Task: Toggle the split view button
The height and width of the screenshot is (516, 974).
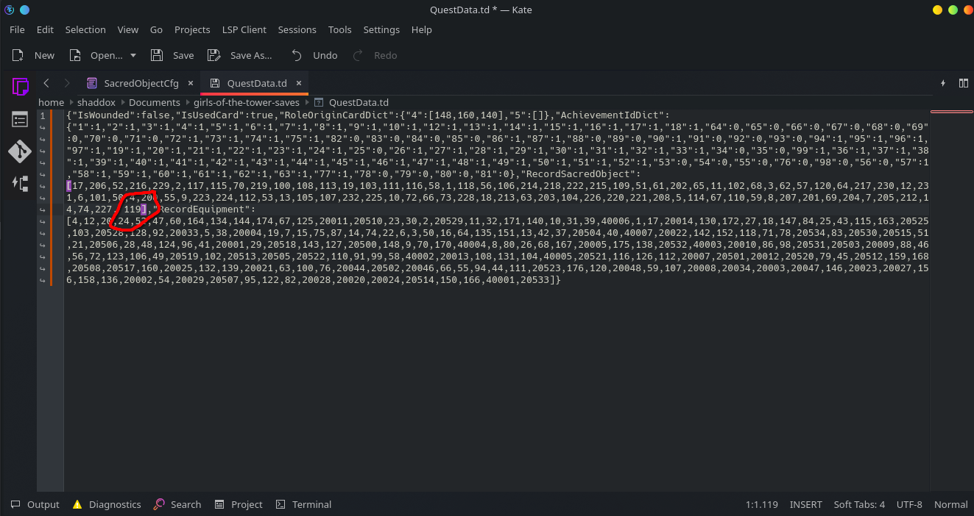Action: [963, 83]
